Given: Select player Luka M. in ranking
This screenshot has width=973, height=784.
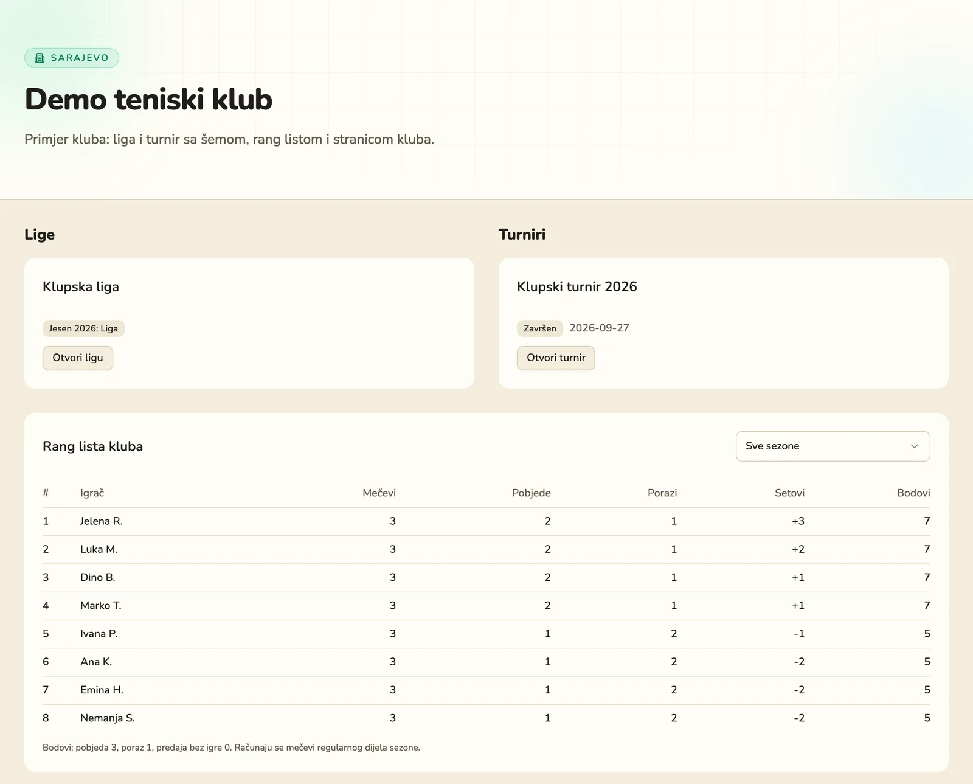Looking at the screenshot, I should (99, 549).
